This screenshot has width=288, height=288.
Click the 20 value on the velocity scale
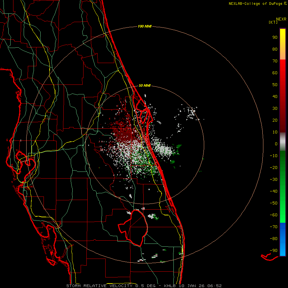[x=275, y=120]
